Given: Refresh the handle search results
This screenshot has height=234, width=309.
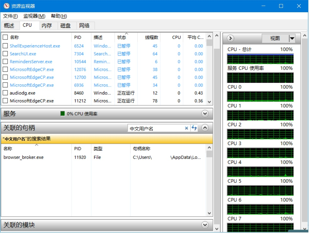Looking at the screenshot, I should [194, 128].
